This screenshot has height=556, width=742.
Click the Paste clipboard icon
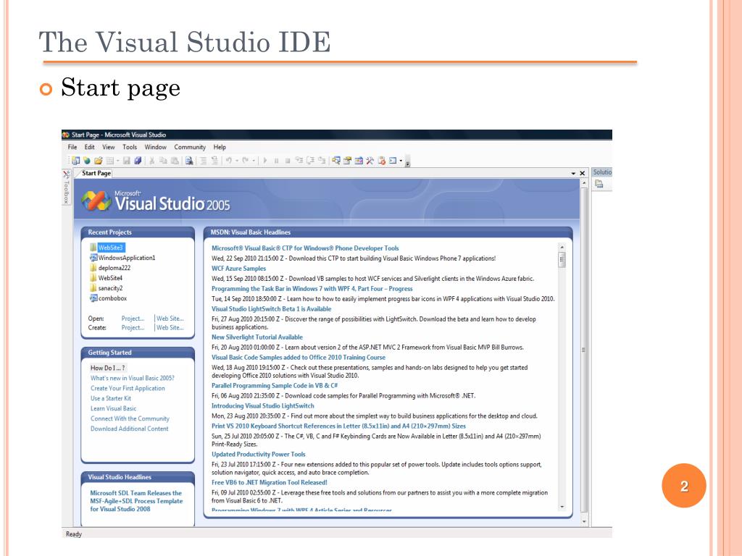175,161
